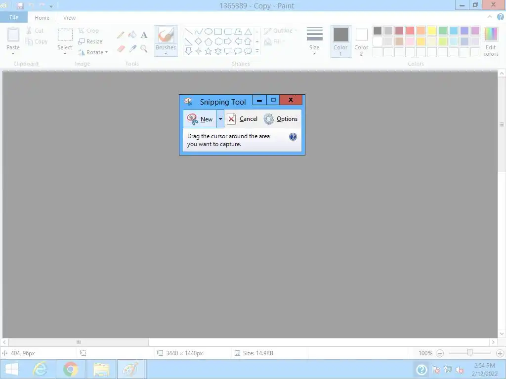Screen dimensions: 506x379
Task: Customize Quick Access Toolbar dropdown
Action: [x=51, y=6]
